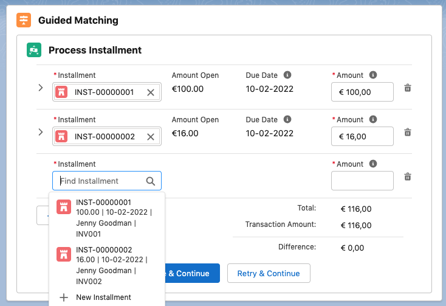
Task: Clear the INST-00000001 selection with X
Action: pyautogui.click(x=151, y=92)
